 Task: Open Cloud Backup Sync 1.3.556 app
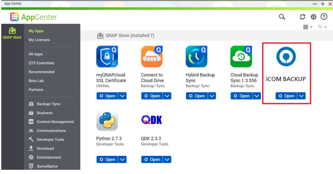(x=242, y=96)
